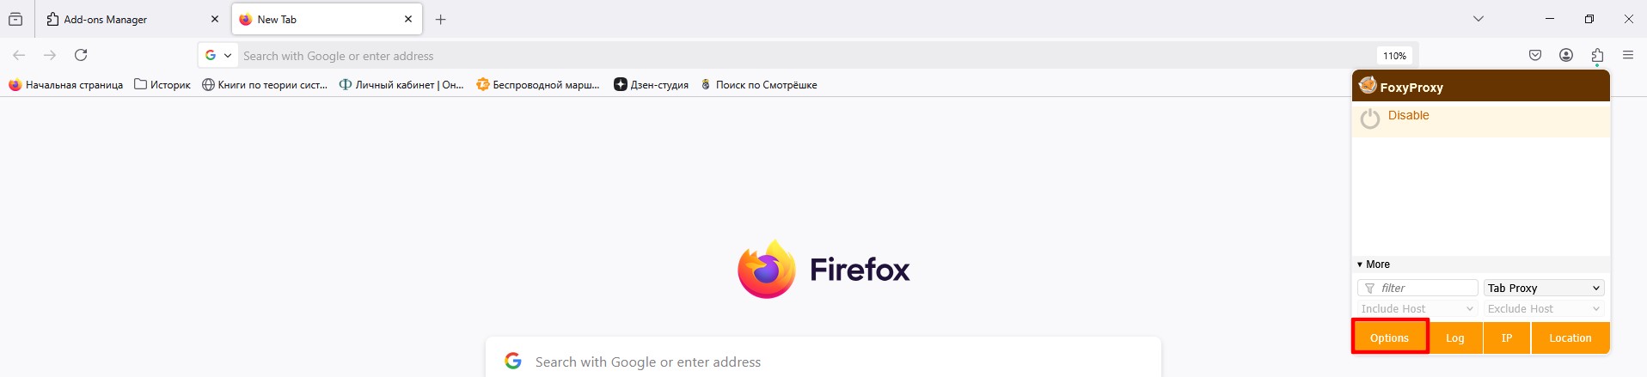Click the IP button in FoxyProxy
The height and width of the screenshot is (377, 1647).
click(x=1506, y=337)
